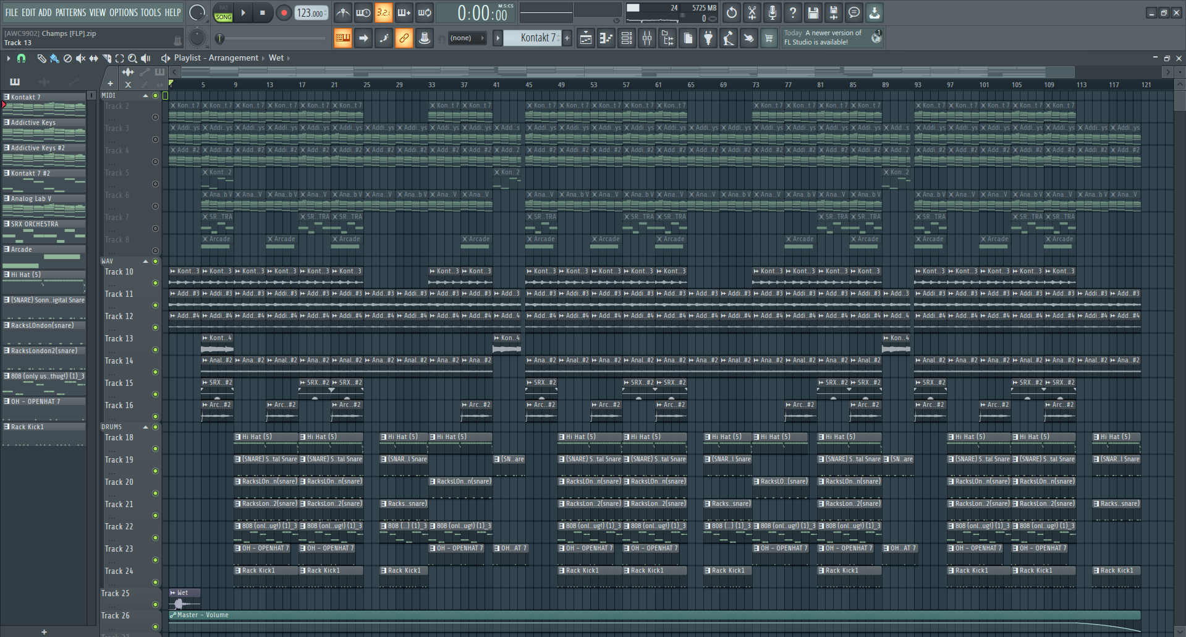Open the FILE menu
This screenshot has height=637, width=1186.
pyautogui.click(x=12, y=12)
